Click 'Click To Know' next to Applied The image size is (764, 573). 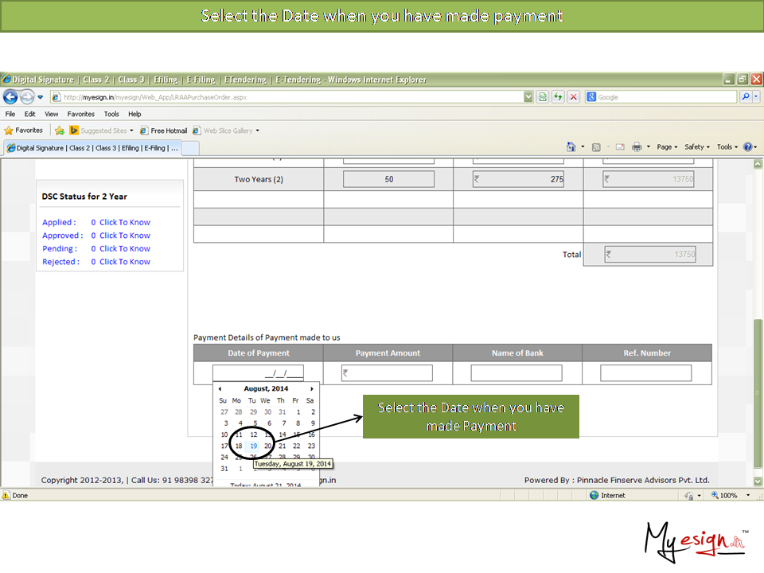pos(125,223)
